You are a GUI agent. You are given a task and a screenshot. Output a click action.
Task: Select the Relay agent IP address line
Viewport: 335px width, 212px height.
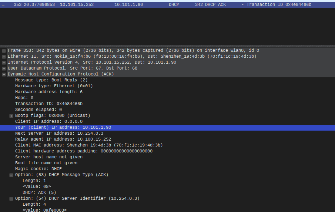pyautogui.click(x=63, y=139)
